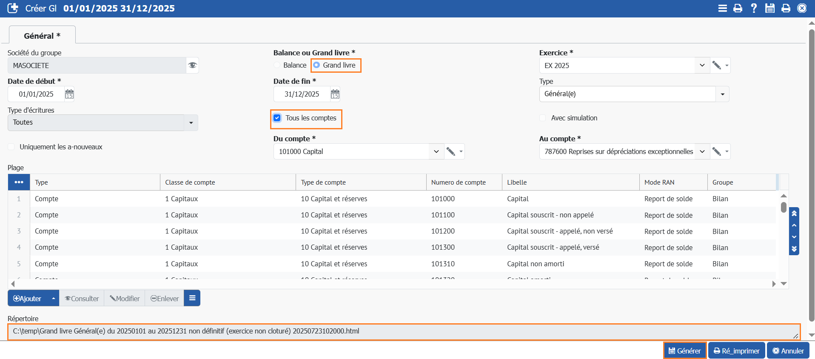
Task: Select the Balance radio button
Action: click(277, 65)
